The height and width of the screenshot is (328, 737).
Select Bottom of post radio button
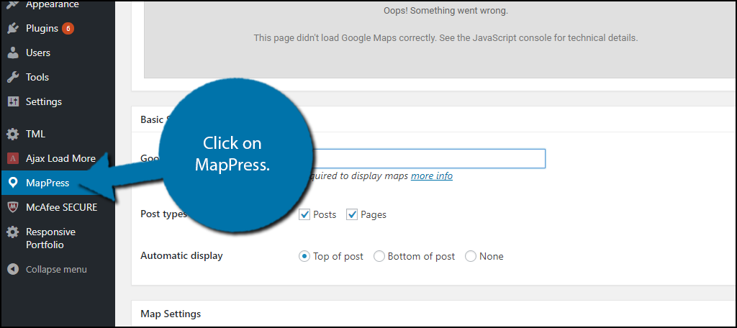379,257
